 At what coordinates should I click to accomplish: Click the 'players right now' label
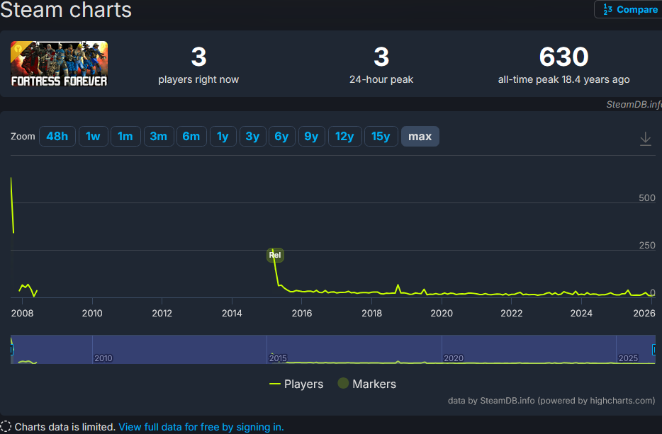[x=198, y=79]
